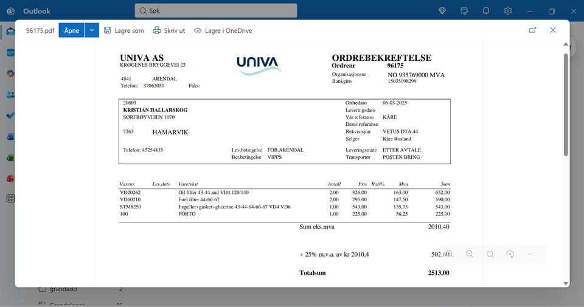
Task: Open the Excel app in sidebar
Action: tap(10, 158)
